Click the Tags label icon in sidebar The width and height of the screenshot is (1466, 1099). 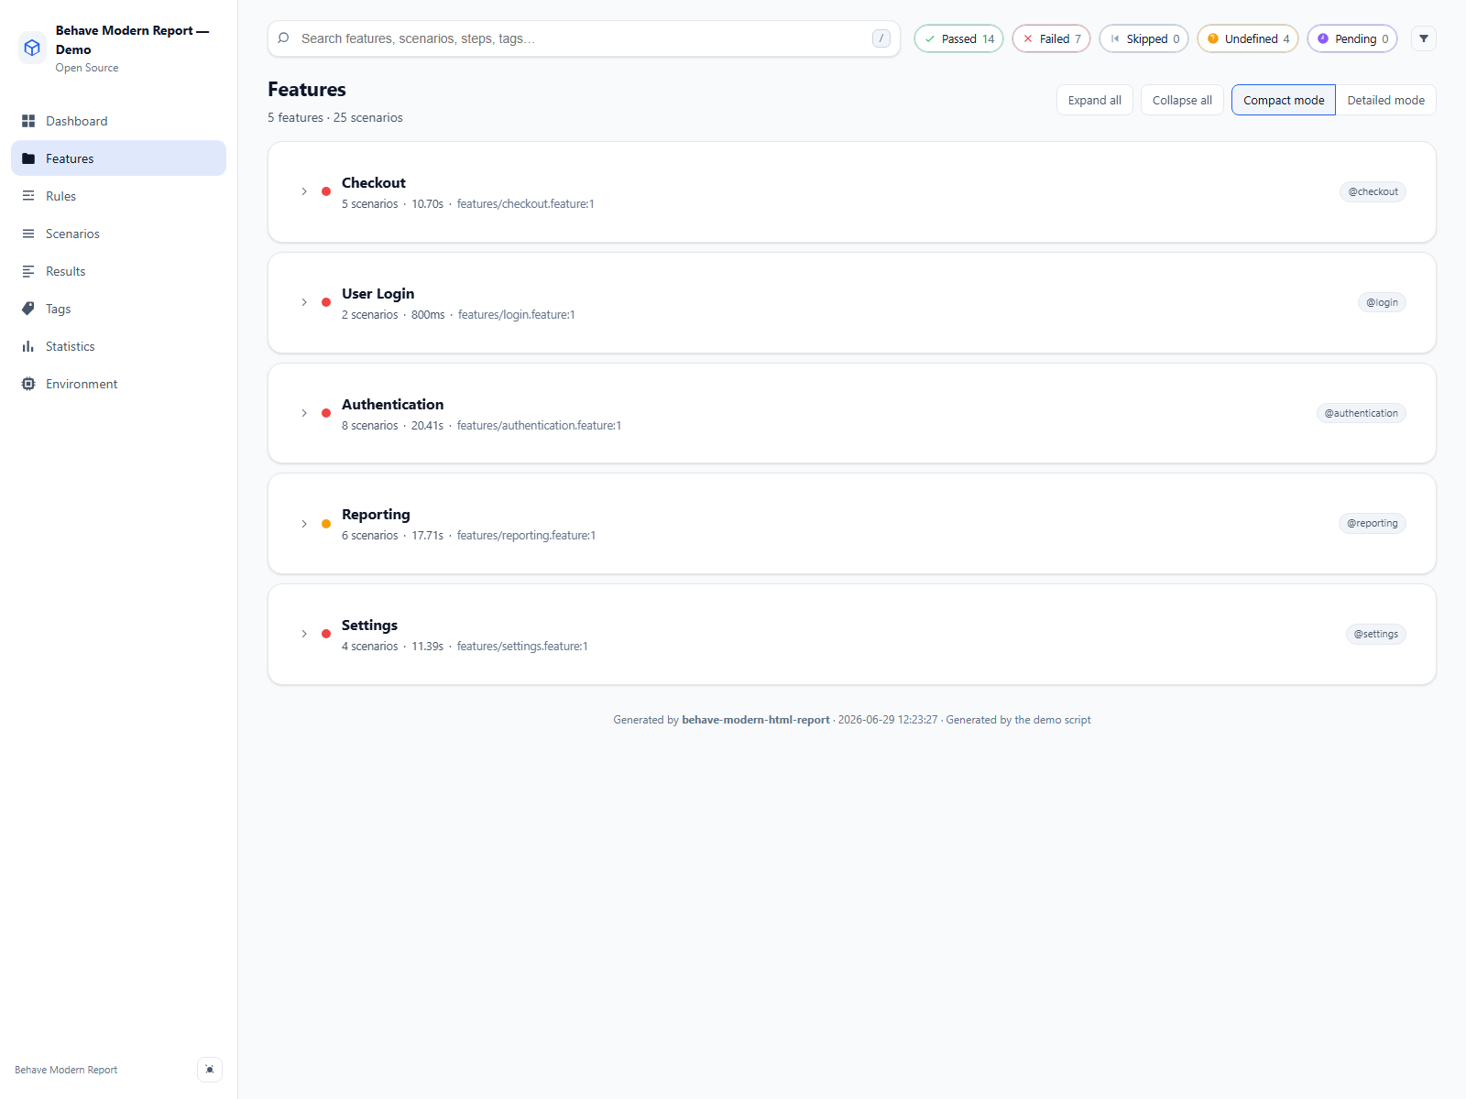click(28, 309)
